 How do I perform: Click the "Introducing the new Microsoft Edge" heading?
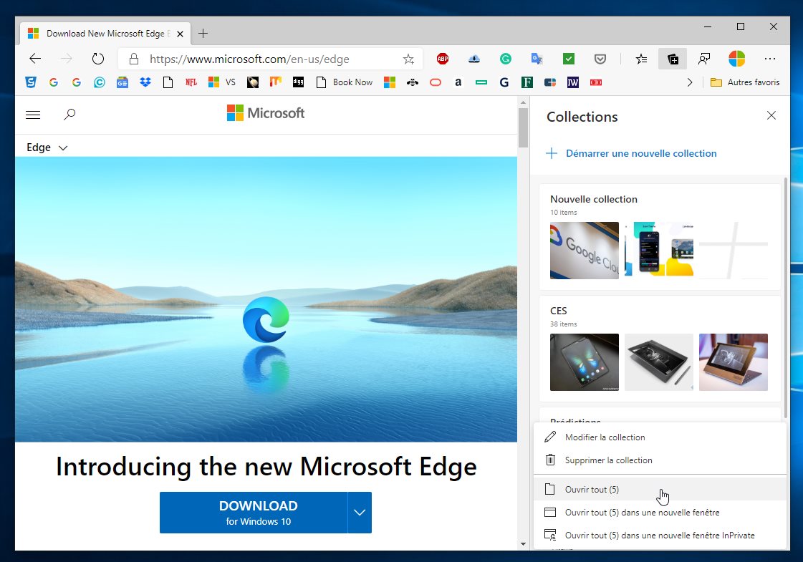tap(266, 466)
